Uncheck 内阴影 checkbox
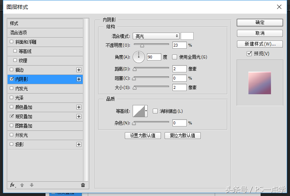 tap(12, 79)
